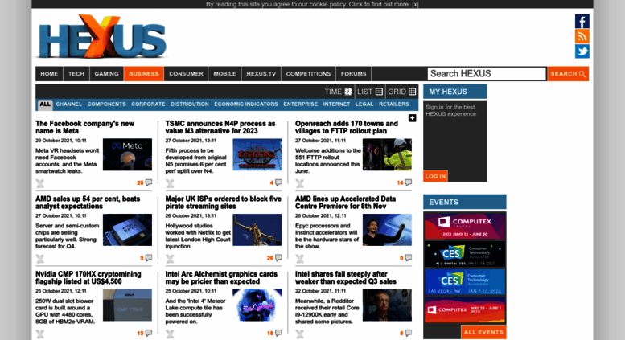
Task: Filter by LEGAL category
Action: (364, 104)
